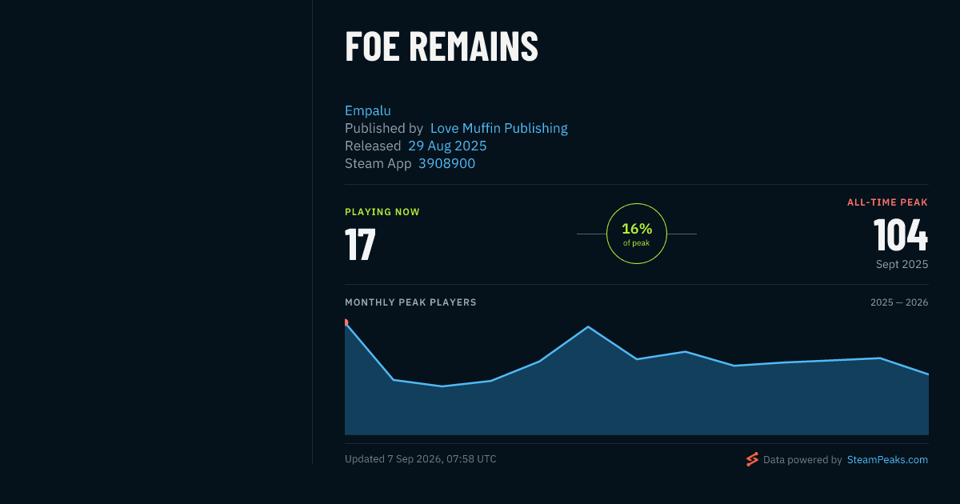The width and height of the screenshot is (960, 504).
Task: Click the Monthly Peak Players heading
Action: tap(410, 302)
